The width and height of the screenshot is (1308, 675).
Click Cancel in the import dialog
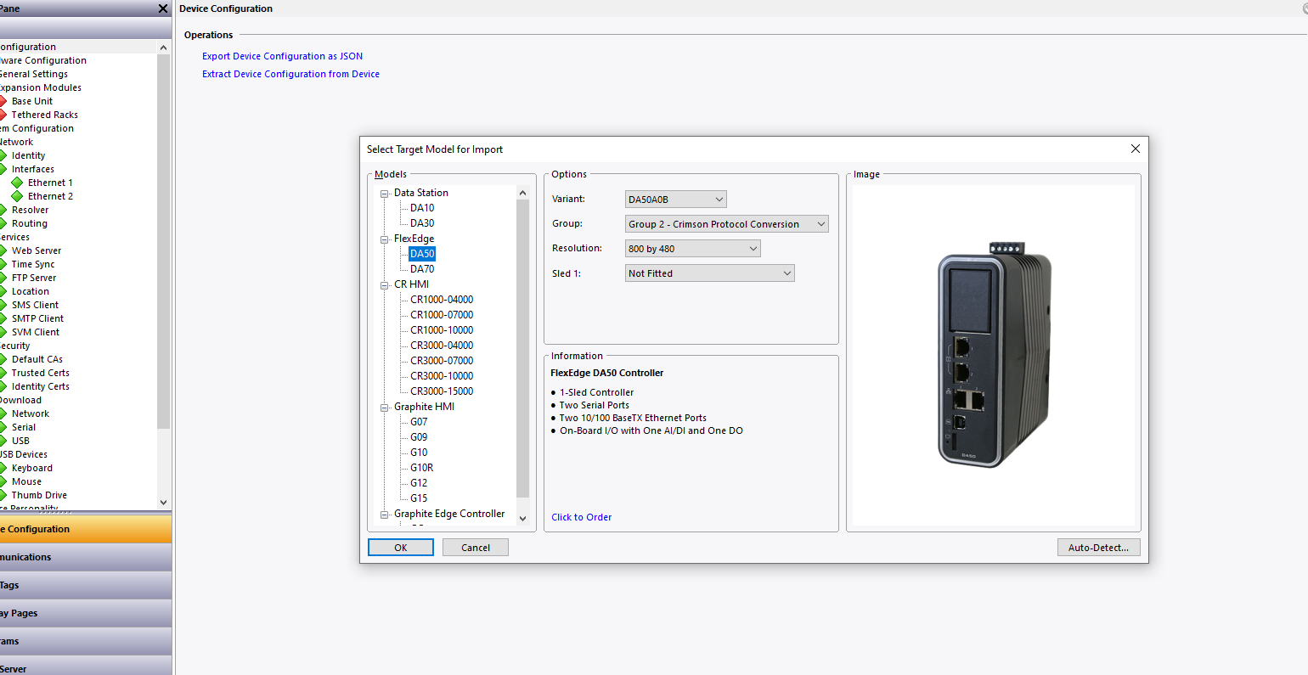click(476, 548)
